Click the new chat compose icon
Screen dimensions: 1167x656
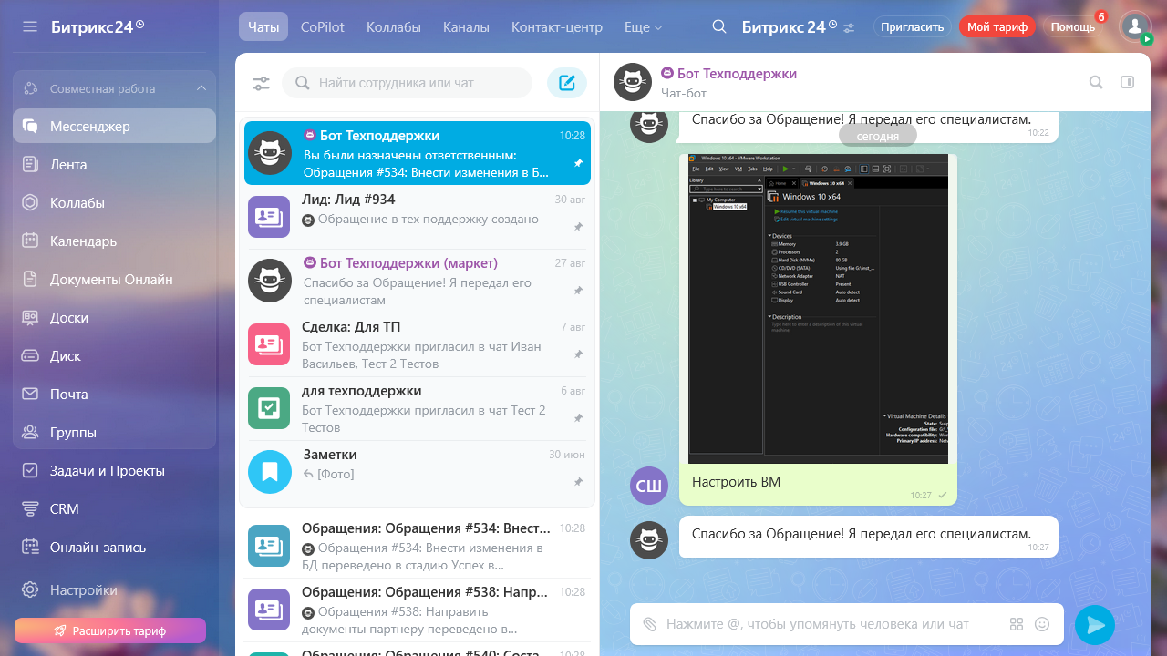pyautogui.click(x=567, y=83)
